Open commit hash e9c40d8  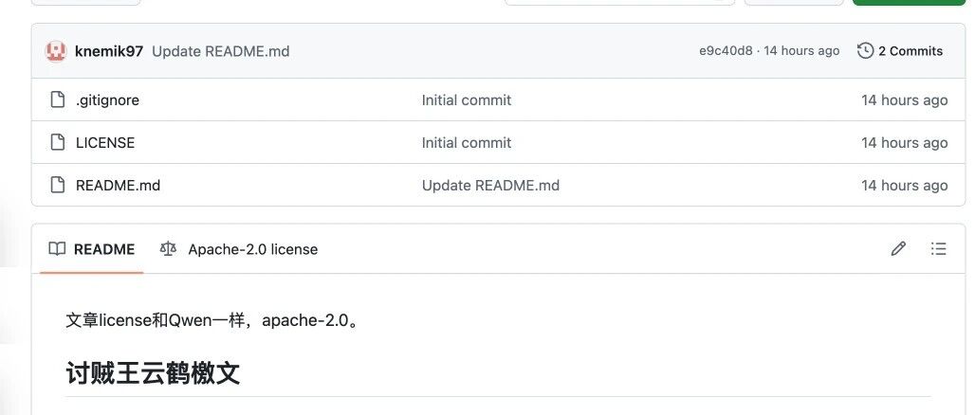click(x=726, y=51)
